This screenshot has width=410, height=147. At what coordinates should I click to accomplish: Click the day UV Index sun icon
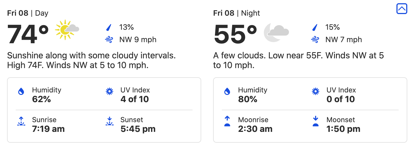(x=109, y=92)
